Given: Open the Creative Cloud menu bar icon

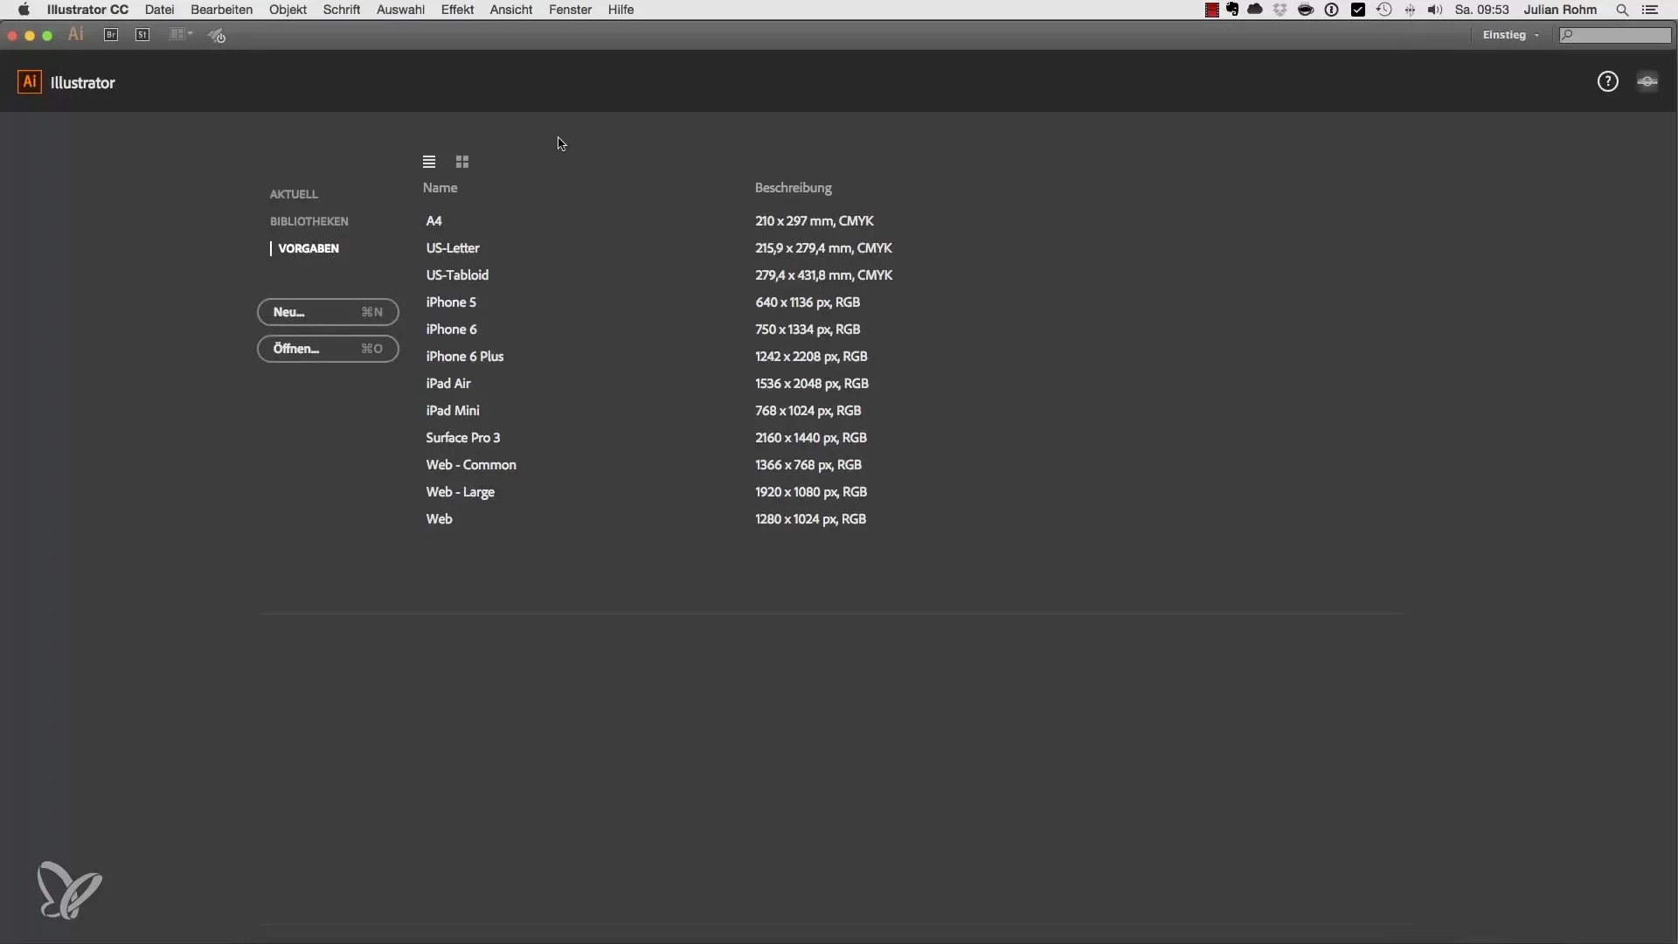Looking at the screenshot, I should pos(1255,10).
